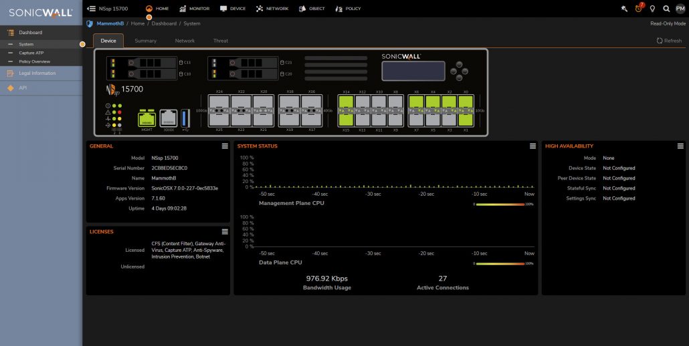This screenshot has width=689, height=346.
Task: Collapse the sidebar with the hamburger arrow icon
Action: [92, 8]
